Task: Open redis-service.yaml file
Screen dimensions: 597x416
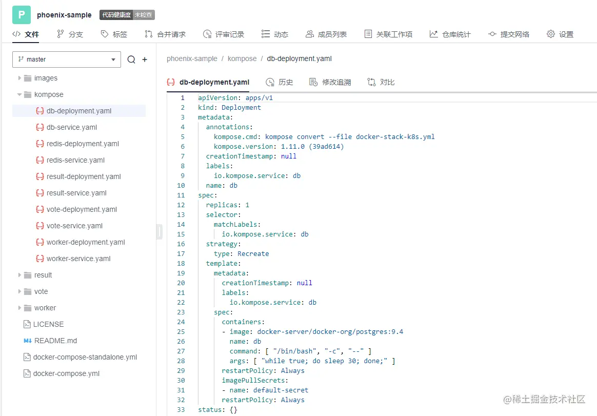Action: [75, 160]
